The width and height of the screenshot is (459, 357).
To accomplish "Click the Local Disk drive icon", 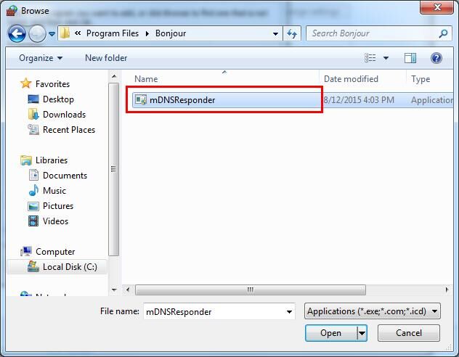I will point(33,266).
